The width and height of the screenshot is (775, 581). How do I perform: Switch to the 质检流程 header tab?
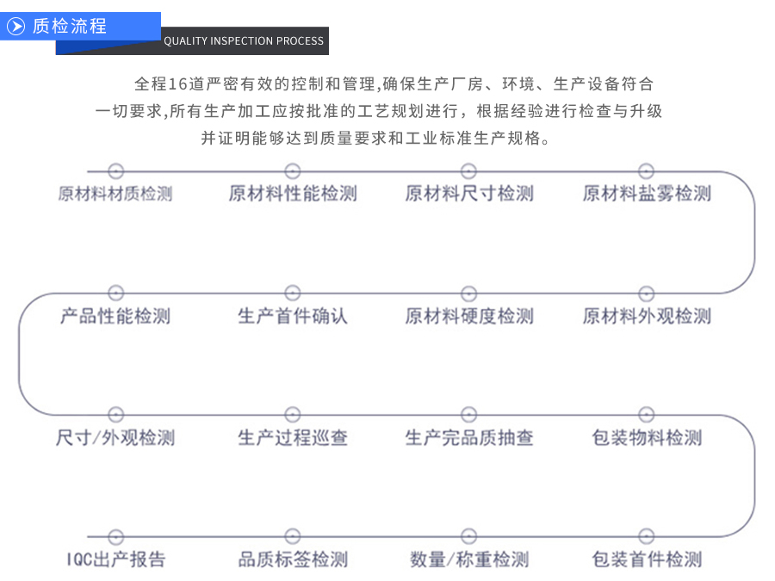coord(69,26)
